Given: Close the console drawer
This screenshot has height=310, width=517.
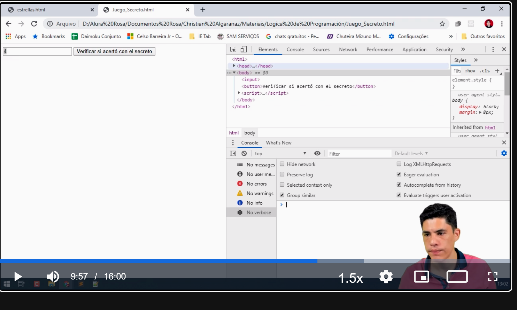Looking at the screenshot, I should click(x=504, y=143).
